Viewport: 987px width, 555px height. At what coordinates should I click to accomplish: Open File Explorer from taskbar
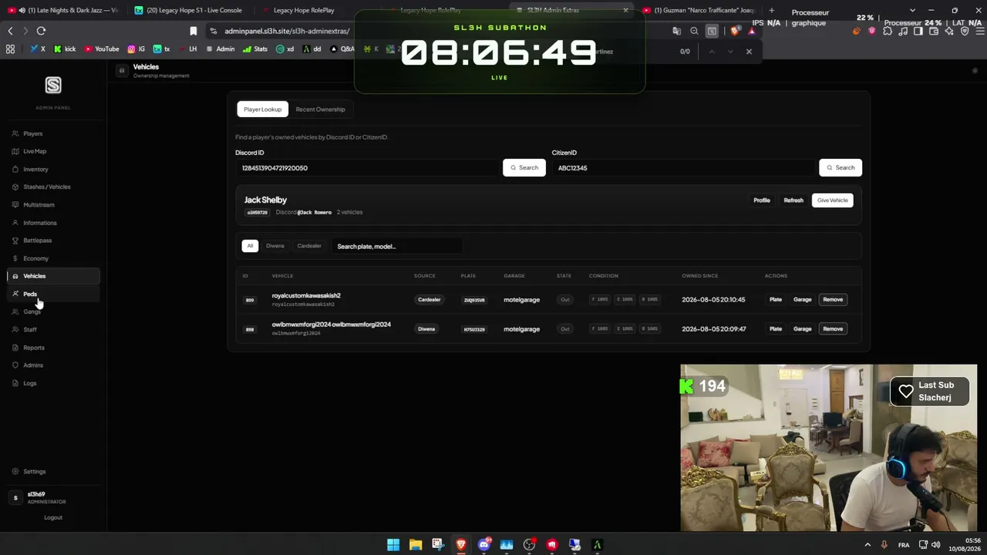416,545
